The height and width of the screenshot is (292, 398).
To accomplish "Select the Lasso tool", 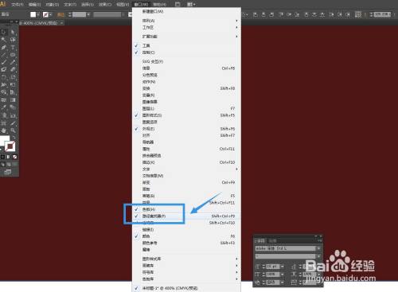I will click(13, 40).
